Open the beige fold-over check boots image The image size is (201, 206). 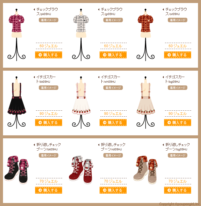coord(145,170)
